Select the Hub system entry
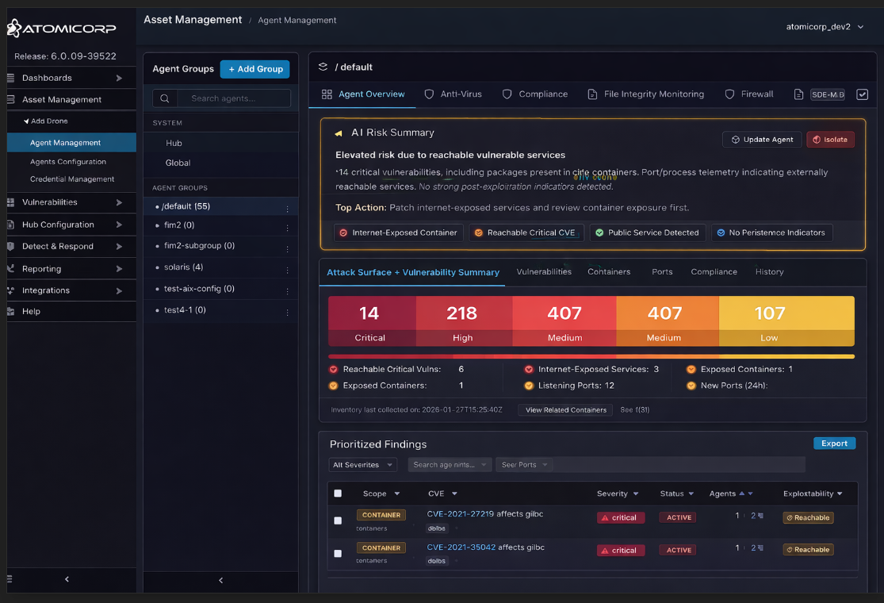Viewport: 884px width, 603px height. [x=174, y=144]
